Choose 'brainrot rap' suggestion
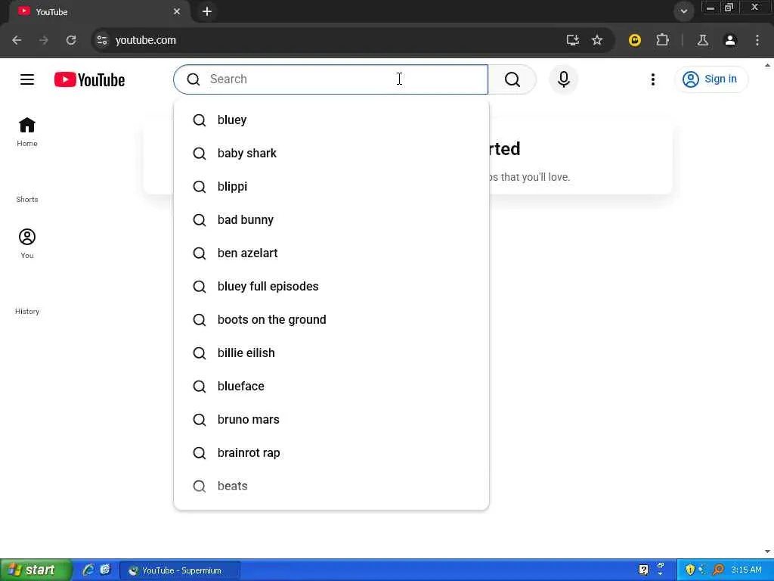Image resolution: width=774 pixels, height=581 pixels. tap(331, 453)
